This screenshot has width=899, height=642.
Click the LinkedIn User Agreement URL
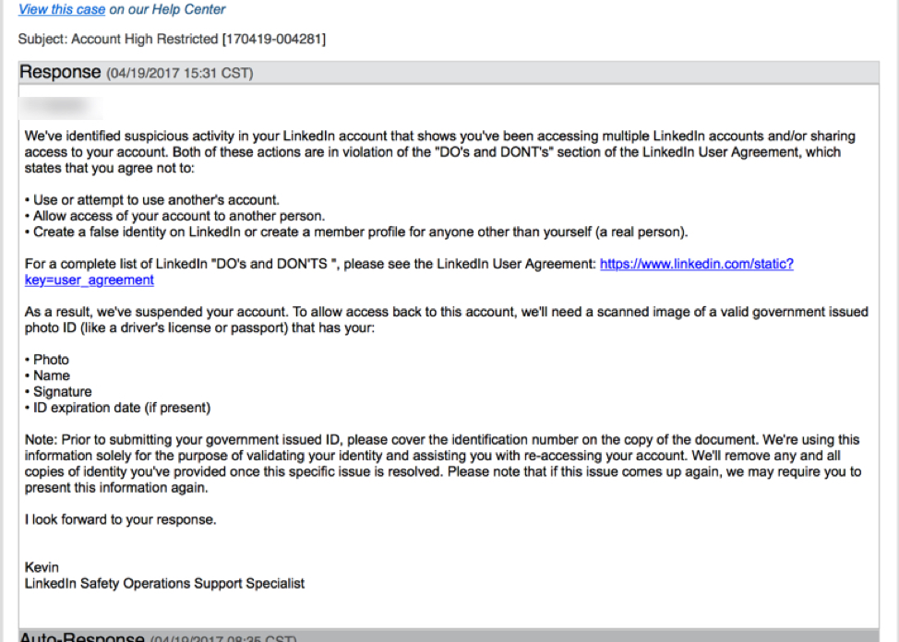click(x=696, y=264)
